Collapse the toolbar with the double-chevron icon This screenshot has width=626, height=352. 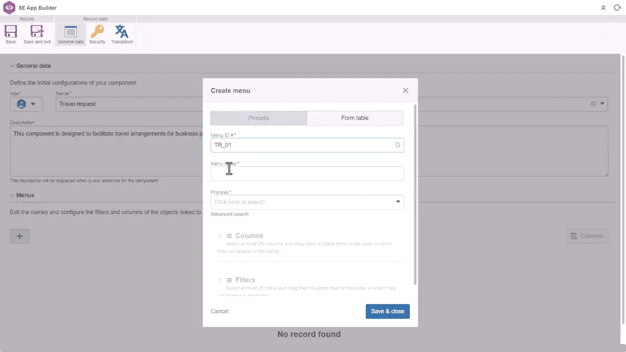(x=604, y=8)
